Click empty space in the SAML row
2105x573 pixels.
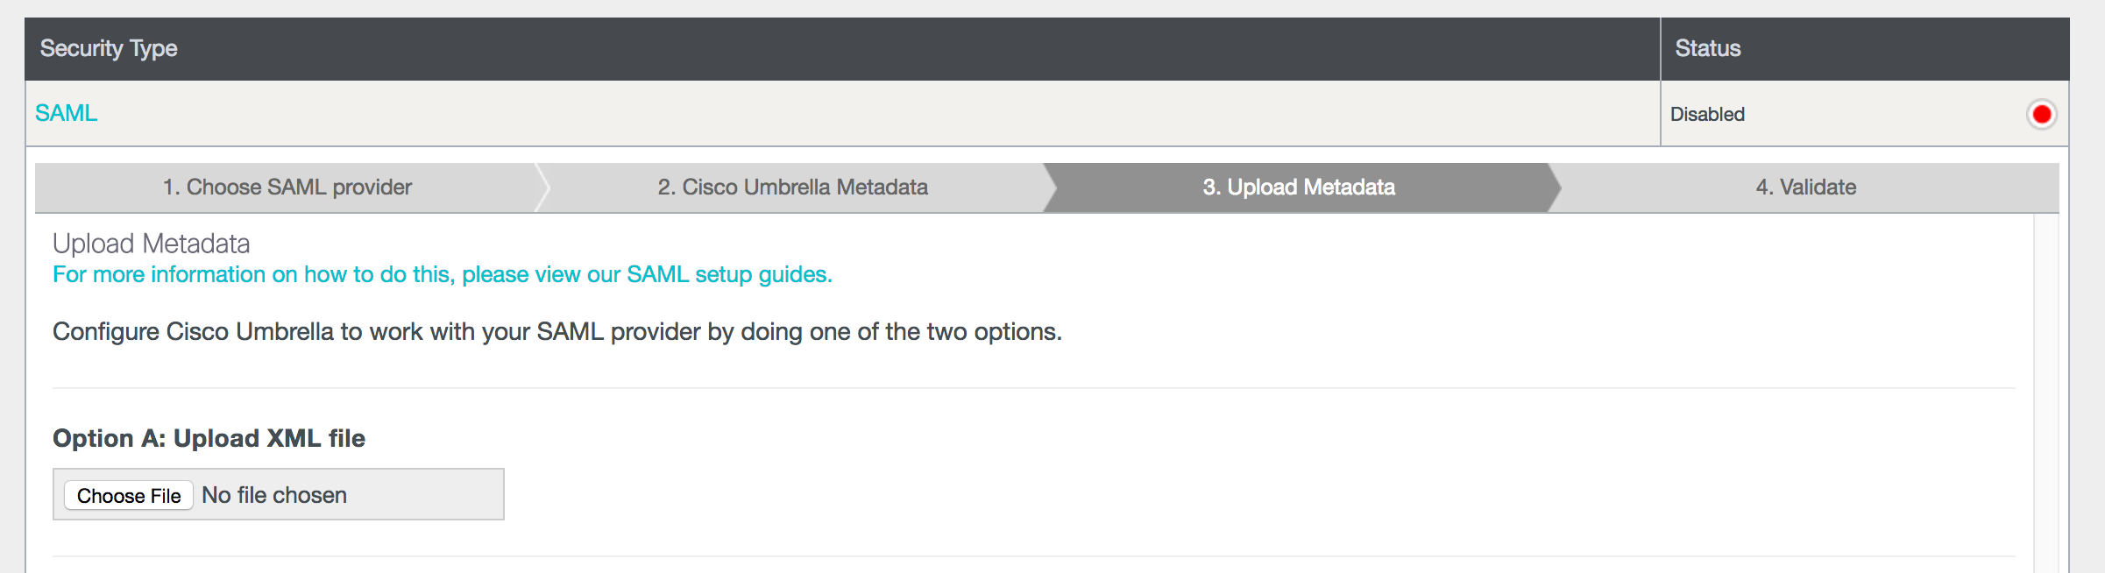[x=876, y=114]
